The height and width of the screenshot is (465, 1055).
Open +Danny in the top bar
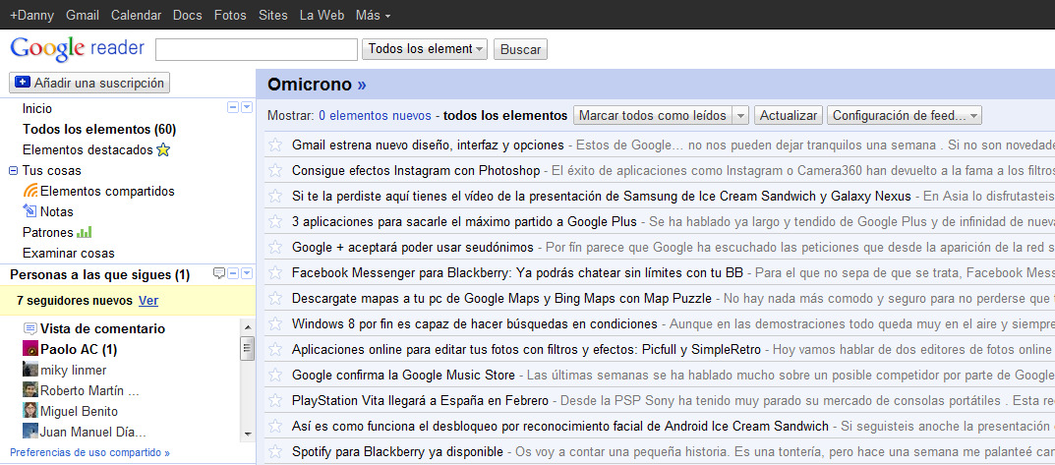click(31, 15)
